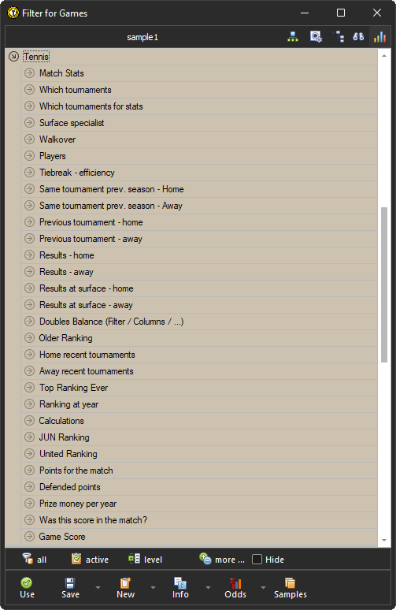Viewport: 396px width, 610px height.
Task: Save filter with floppy disk icon
Action: pyautogui.click(x=70, y=587)
